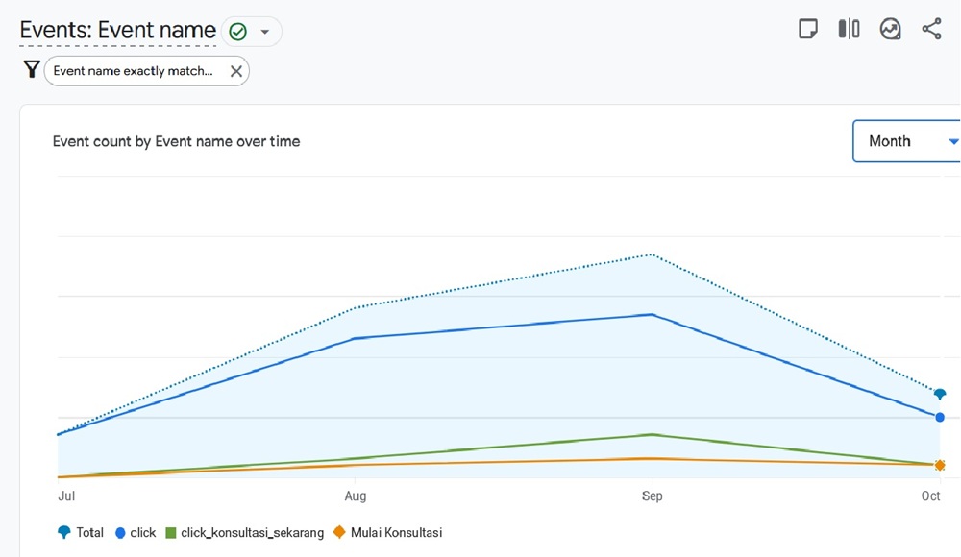Share this report
The width and height of the screenshot is (961, 557).
(931, 29)
